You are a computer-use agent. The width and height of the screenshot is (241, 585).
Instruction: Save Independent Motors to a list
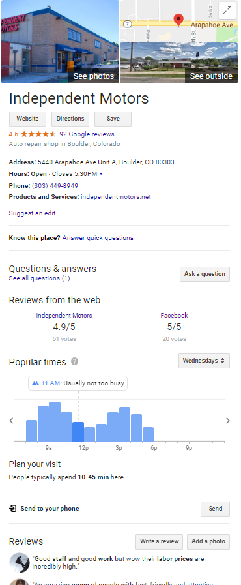113,119
